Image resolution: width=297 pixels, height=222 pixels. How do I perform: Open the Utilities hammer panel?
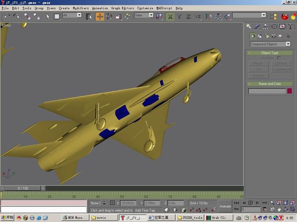291,27
